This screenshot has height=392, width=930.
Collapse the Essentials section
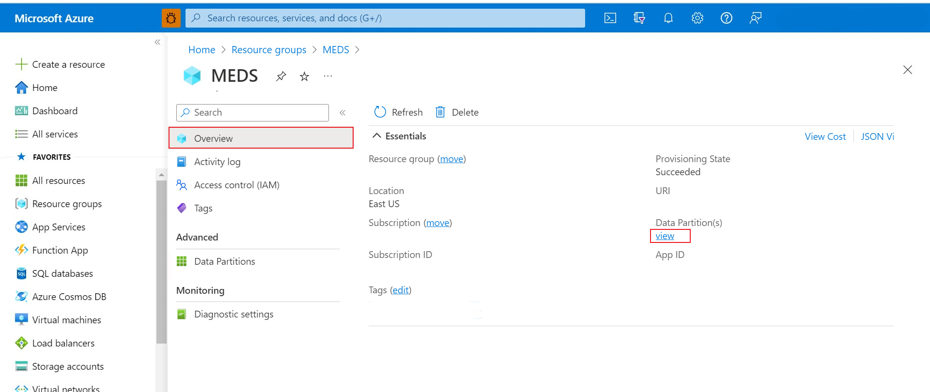click(x=377, y=136)
